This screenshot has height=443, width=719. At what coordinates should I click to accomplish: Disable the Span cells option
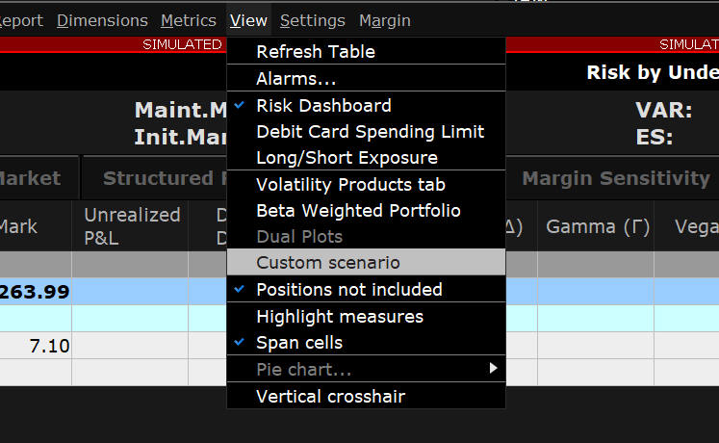pos(298,342)
